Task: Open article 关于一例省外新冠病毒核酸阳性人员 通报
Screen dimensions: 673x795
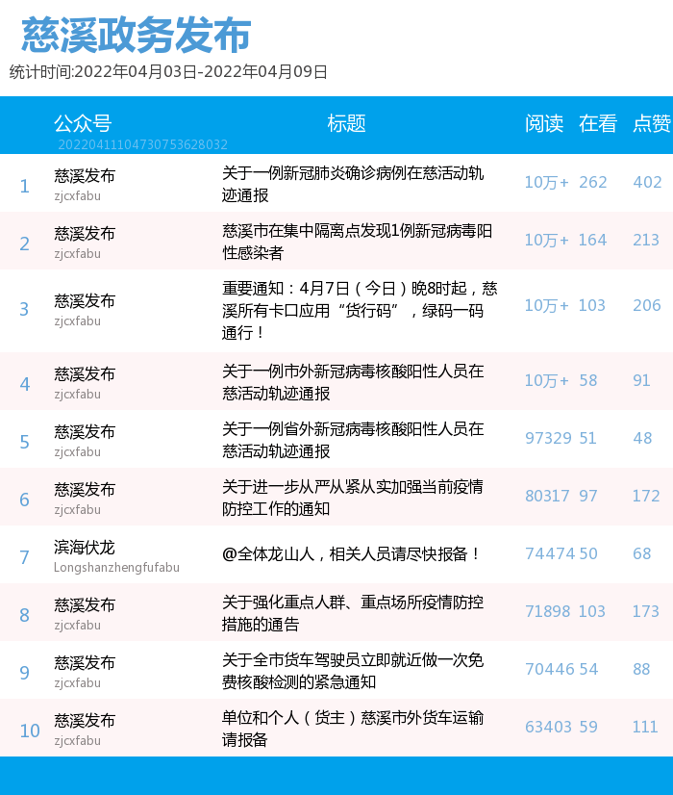Action: [x=353, y=440]
